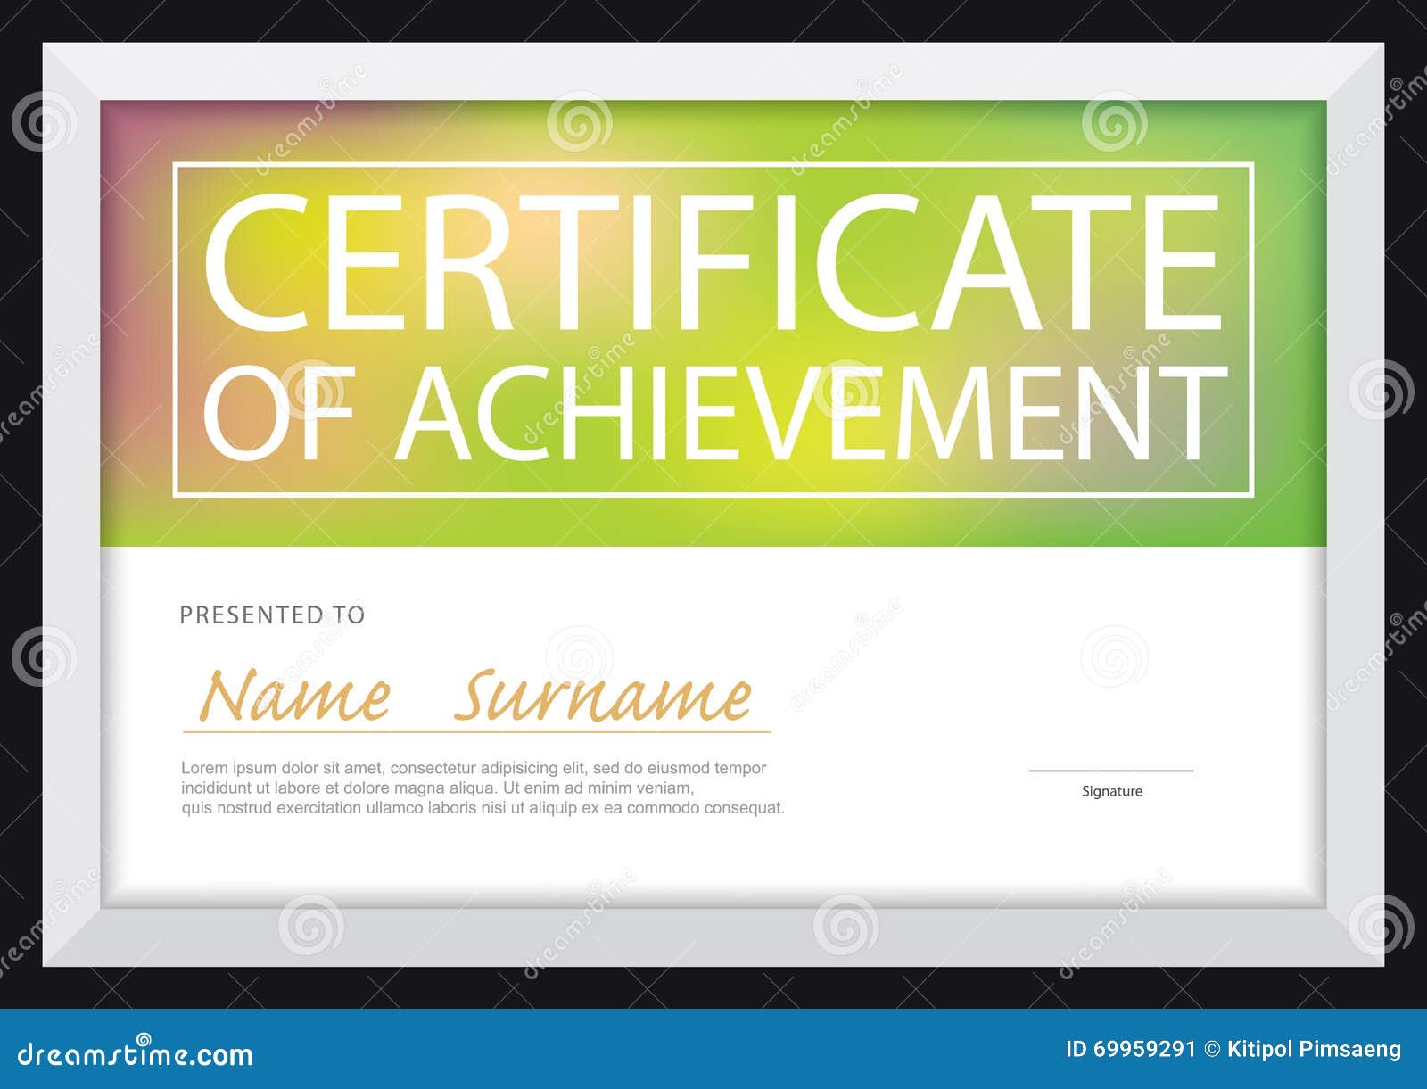This screenshot has width=1427, height=1089.
Task: Select the PRESENTED TO label
Action: click(276, 614)
